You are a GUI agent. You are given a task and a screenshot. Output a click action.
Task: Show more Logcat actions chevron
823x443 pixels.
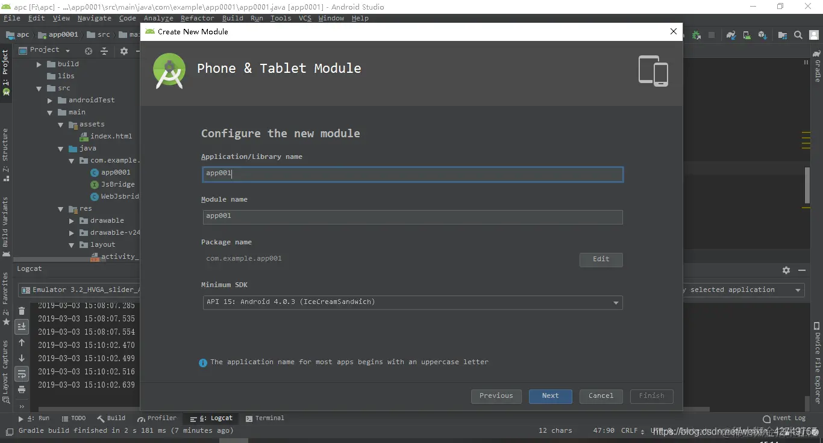(x=22, y=406)
